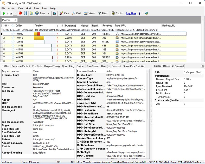Click the Open file icon in toolbar

click(x=31, y=13)
